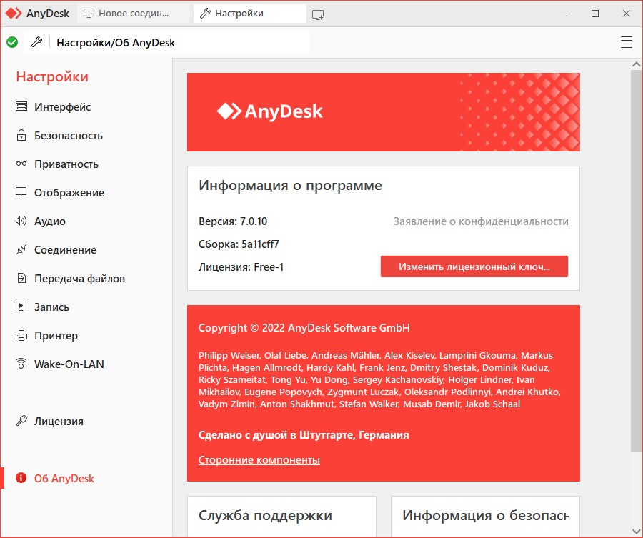This screenshot has width=643, height=538.
Task: Click the new session tab icon
Action: tap(318, 15)
